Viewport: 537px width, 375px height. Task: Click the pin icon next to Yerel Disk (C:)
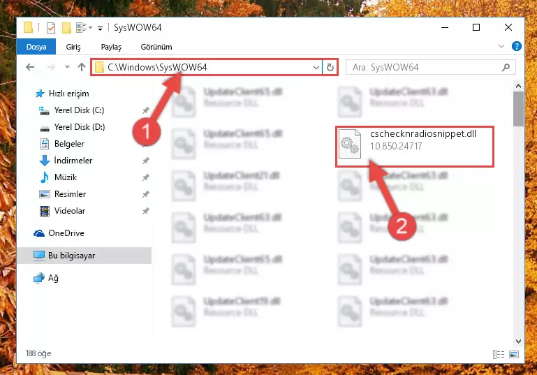[146, 110]
